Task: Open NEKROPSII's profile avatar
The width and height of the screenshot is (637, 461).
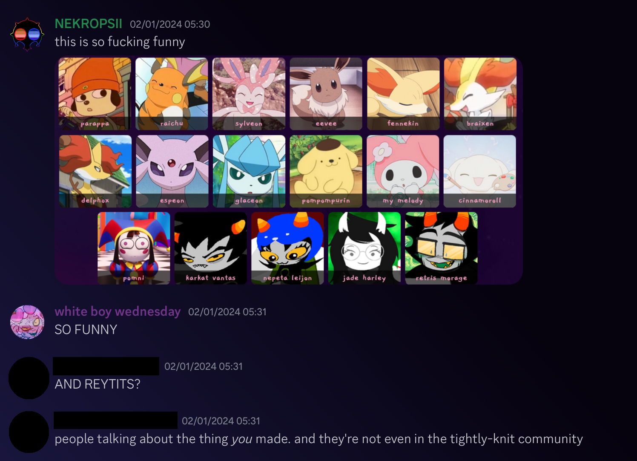Action: pos(27,35)
